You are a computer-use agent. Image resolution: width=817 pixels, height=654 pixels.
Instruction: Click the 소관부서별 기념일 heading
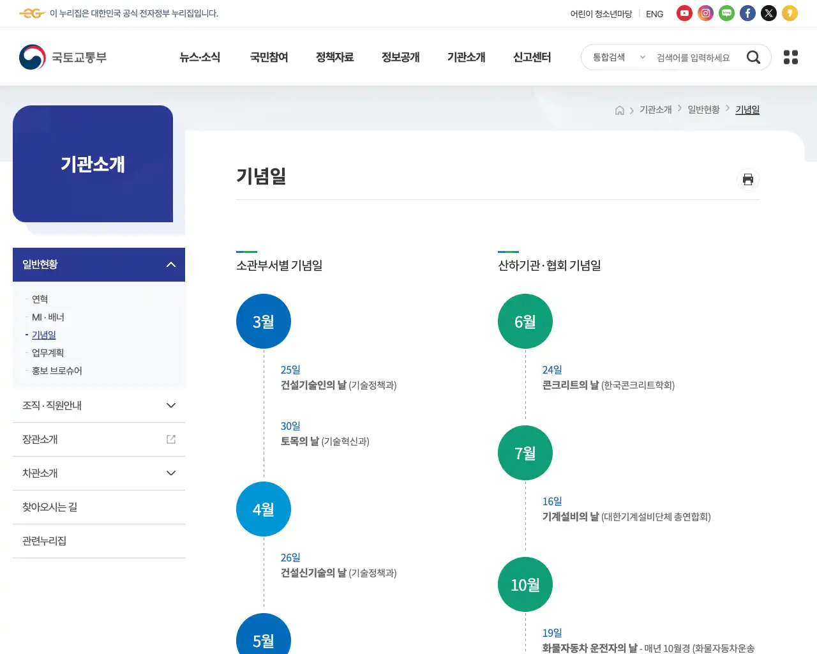click(280, 266)
